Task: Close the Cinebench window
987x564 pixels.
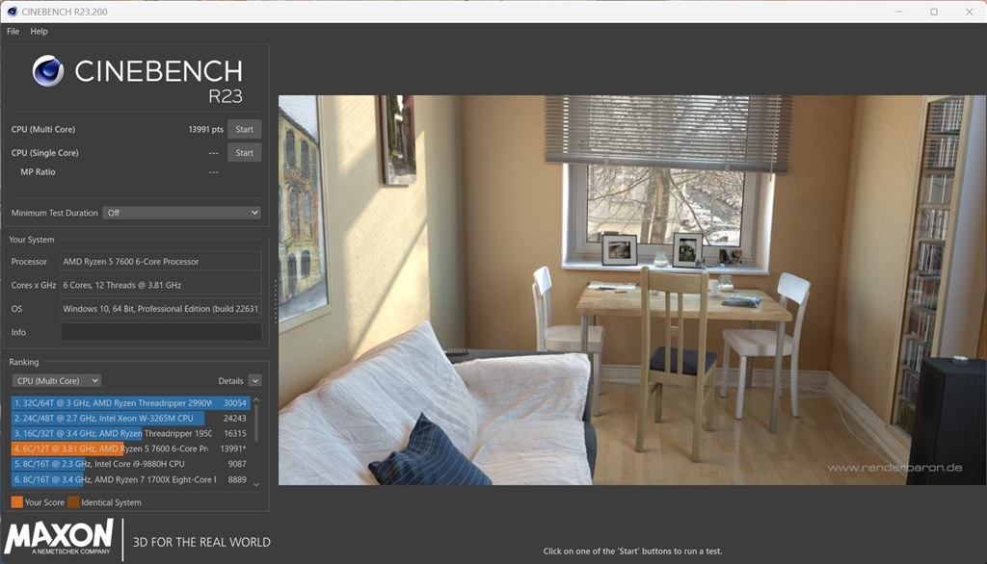Action: click(x=970, y=12)
